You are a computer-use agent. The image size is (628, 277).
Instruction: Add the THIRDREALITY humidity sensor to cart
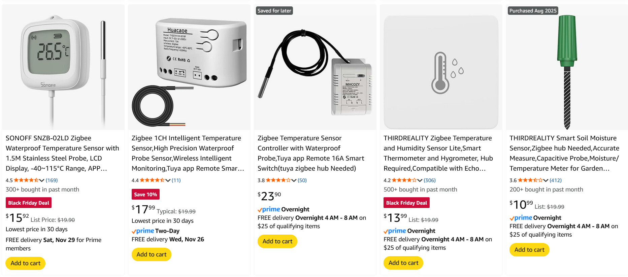click(403, 263)
